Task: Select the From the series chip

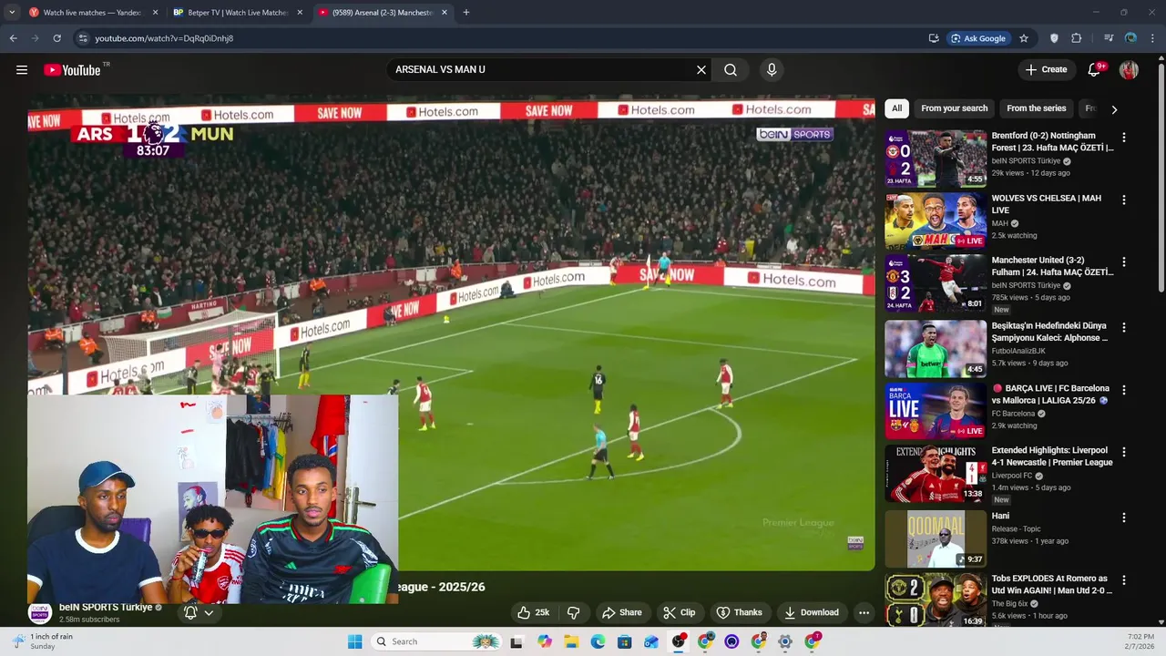Action: pos(1036,108)
